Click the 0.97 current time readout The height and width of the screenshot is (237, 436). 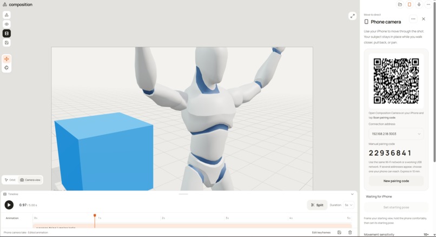point(23,205)
